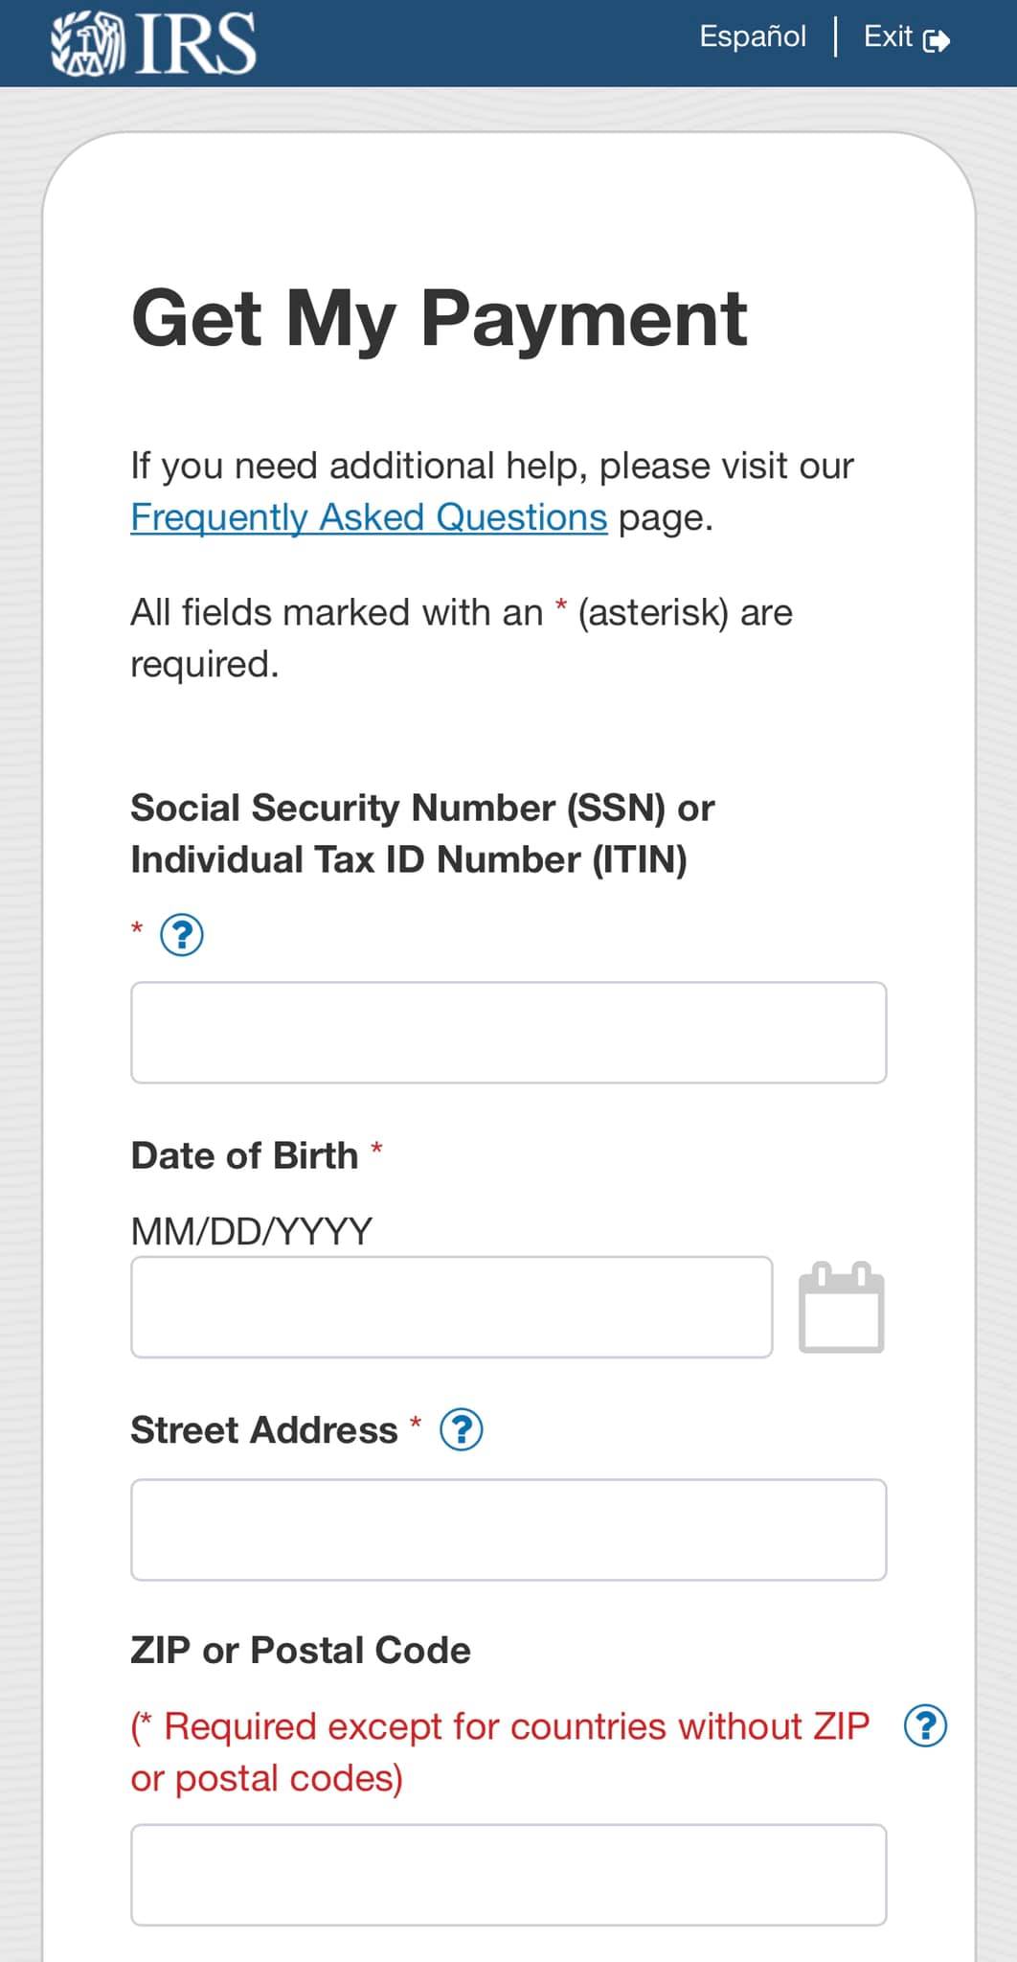Open the calendar date picker icon
Viewport: 1017px width, 1962px height.
(x=841, y=1308)
